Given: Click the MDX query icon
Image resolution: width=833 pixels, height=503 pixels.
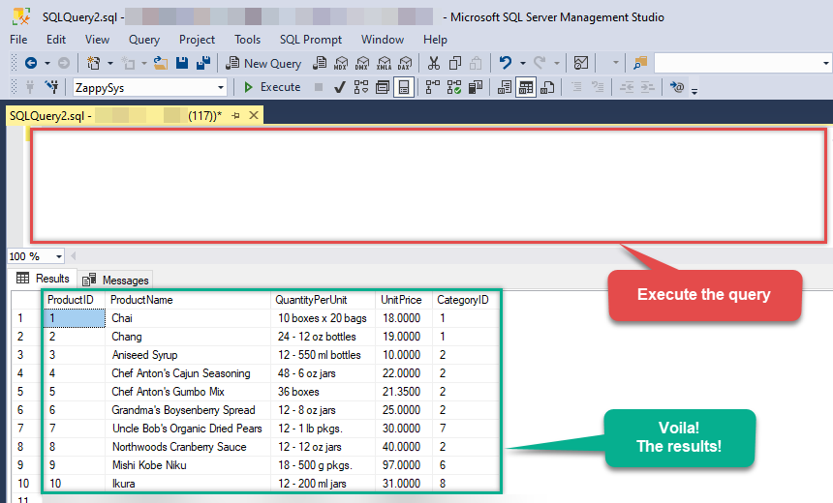Looking at the screenshot, I should 341,63.
